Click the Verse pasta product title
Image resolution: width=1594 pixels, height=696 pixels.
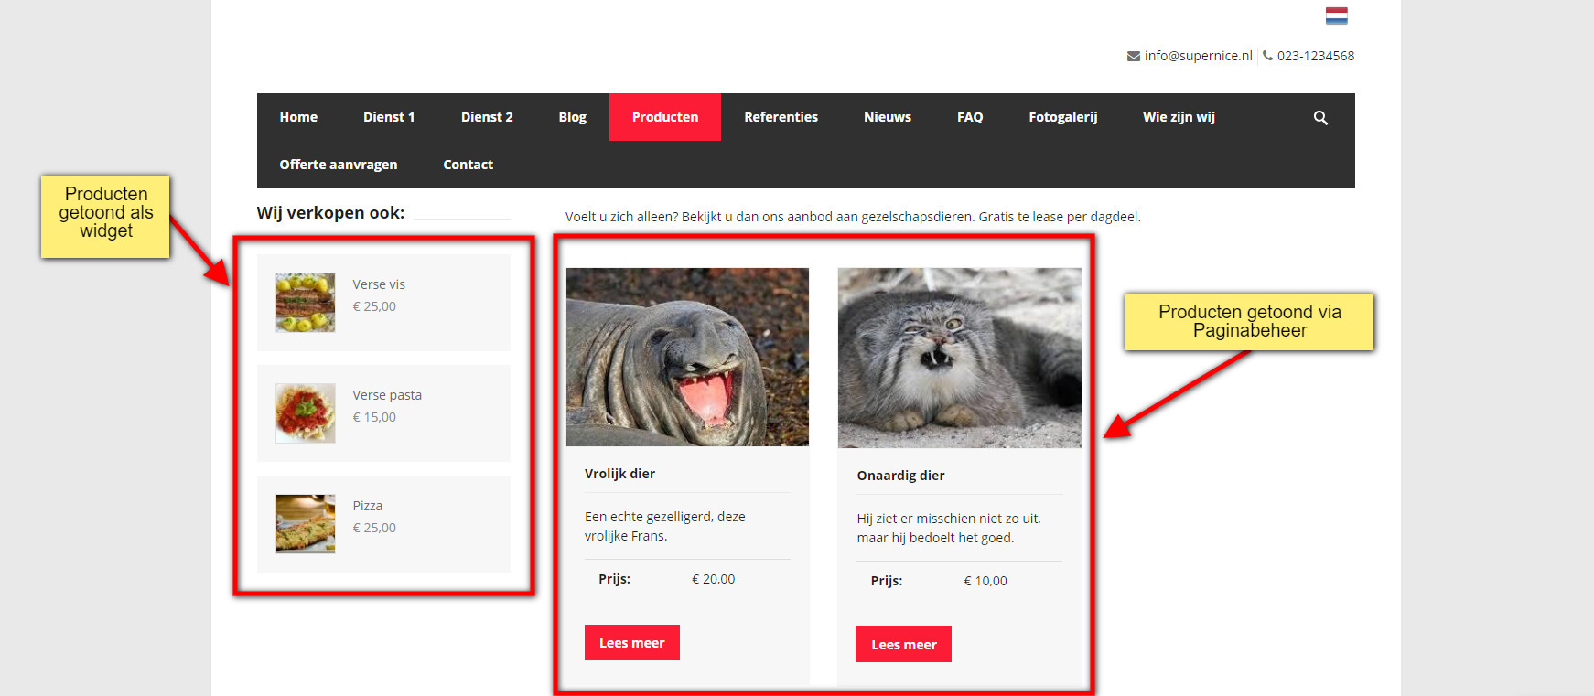click(x=387, y=395)
